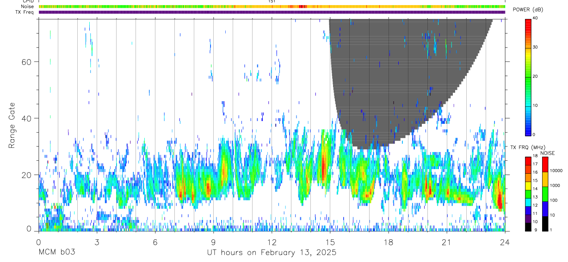Click the blue block in the NOISE legend
The height and width of the screenshot is (262, 568).
(x=545, y=209)
